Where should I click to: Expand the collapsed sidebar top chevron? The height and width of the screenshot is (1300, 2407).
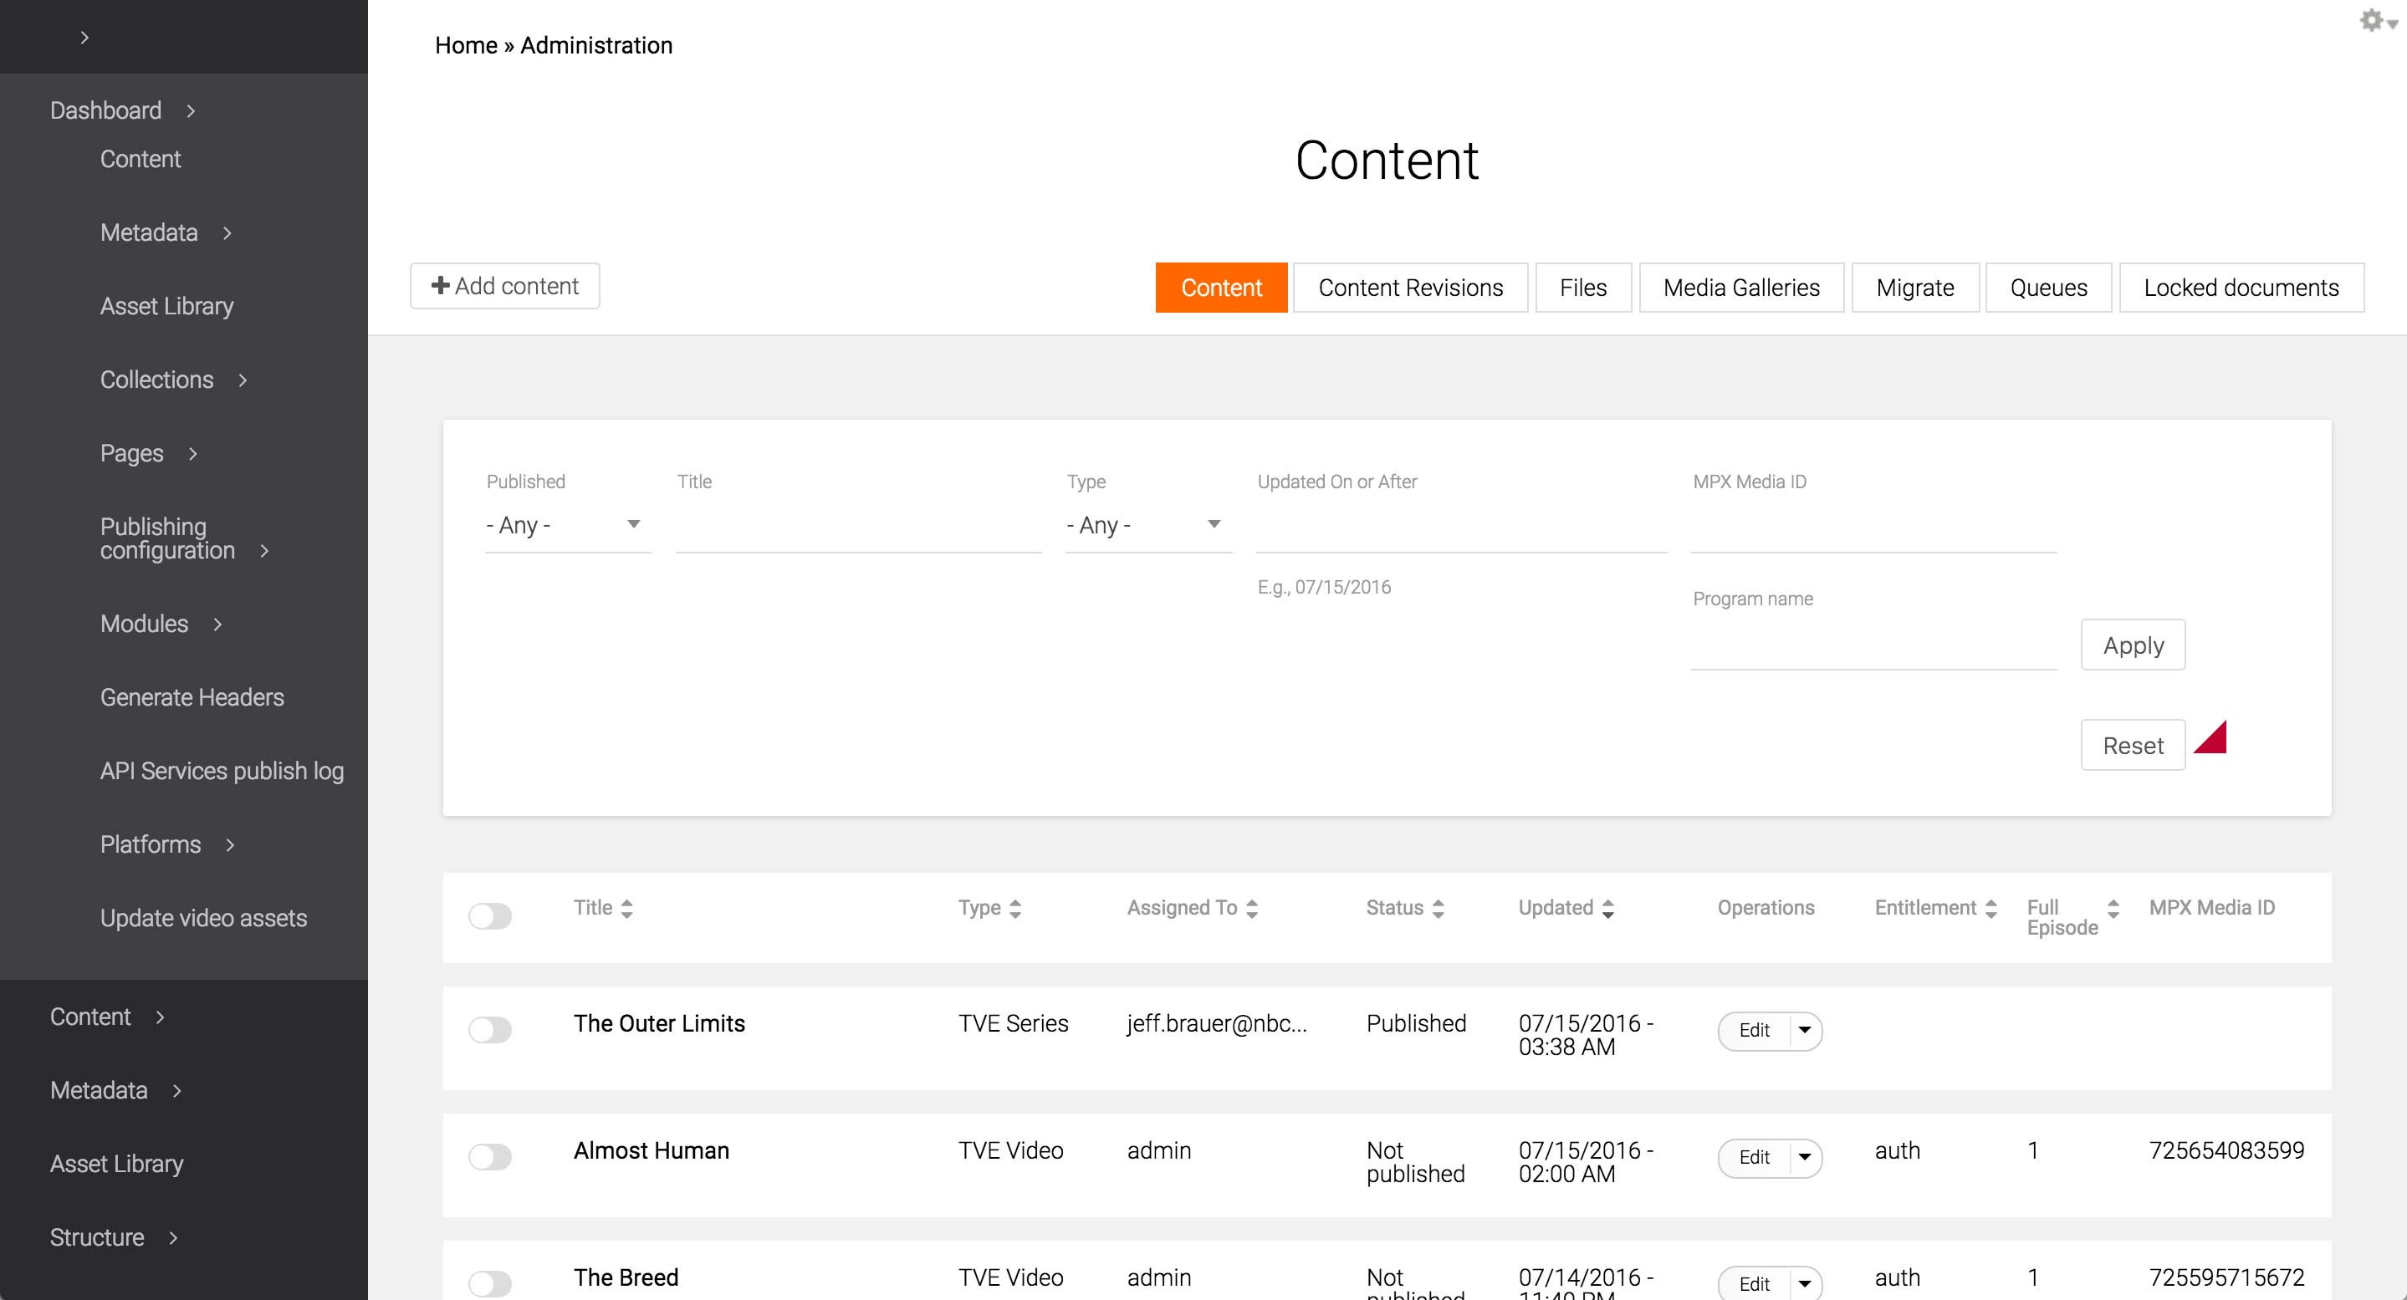click(x=84, y=38)
